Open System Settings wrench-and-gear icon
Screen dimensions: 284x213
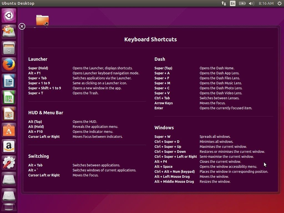[9, 163]
